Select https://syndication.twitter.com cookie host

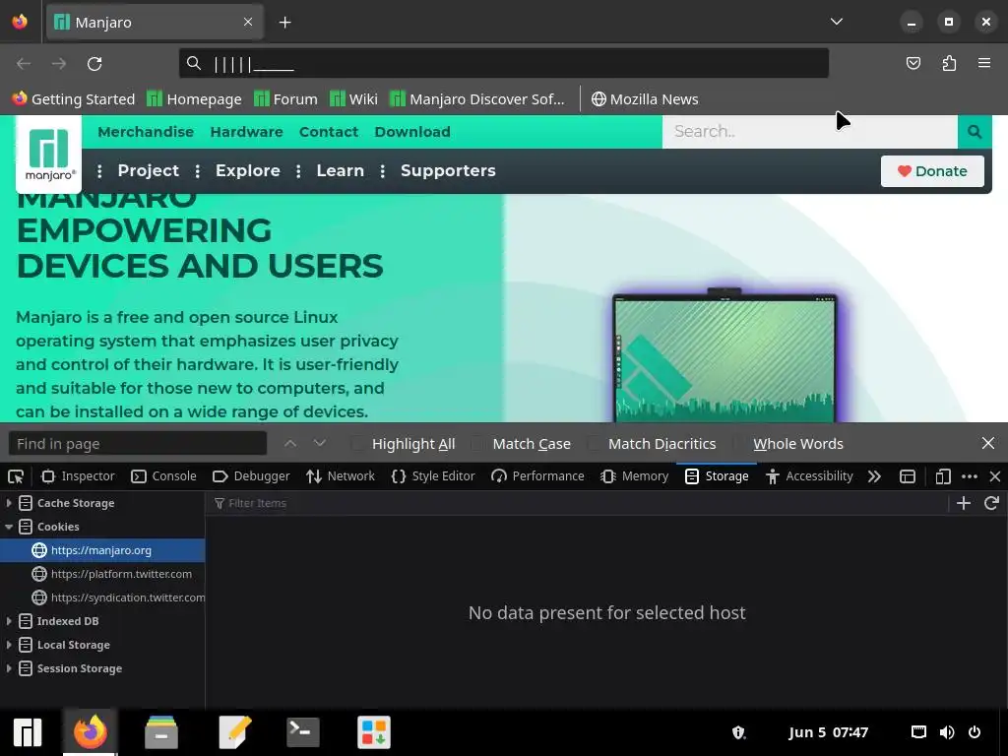[102, 598]
